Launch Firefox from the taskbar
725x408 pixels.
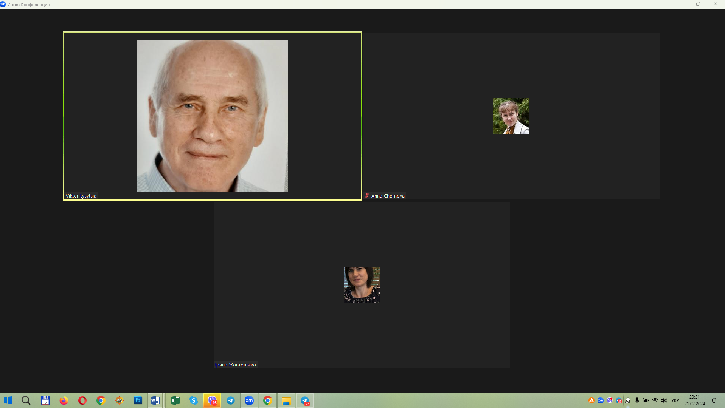point(64,400)
